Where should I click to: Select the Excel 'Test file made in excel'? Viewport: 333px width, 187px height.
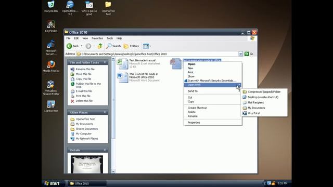coord(139,63)
